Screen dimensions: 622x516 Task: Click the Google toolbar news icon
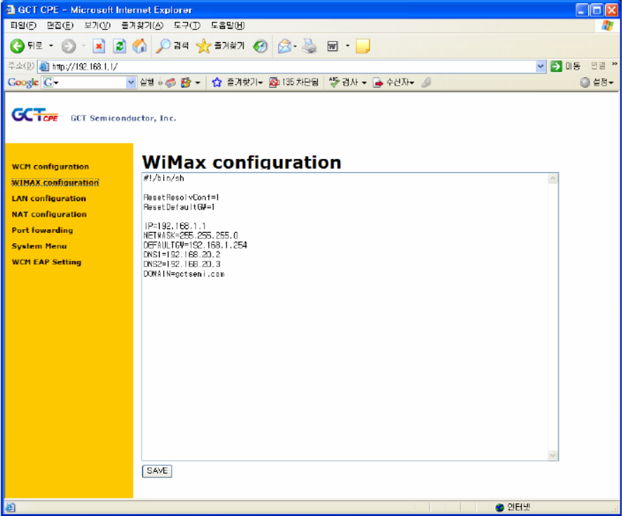(x=170, y=82)
